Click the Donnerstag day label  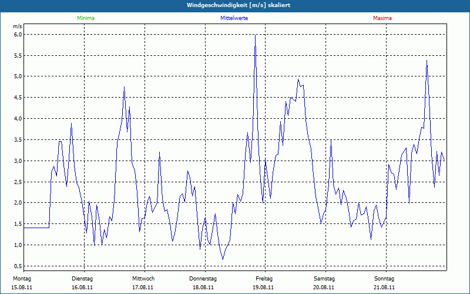pos(203,279)
